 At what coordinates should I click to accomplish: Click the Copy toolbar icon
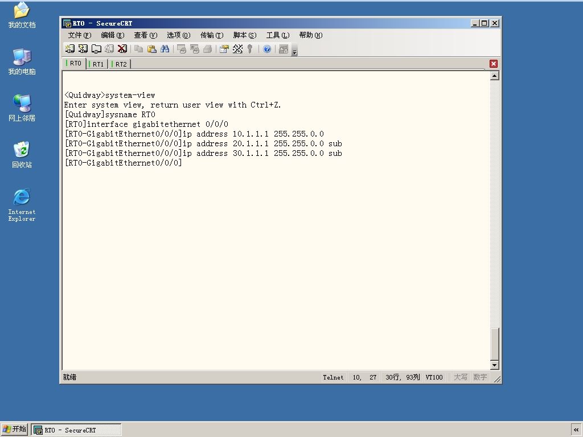point(139,49)
